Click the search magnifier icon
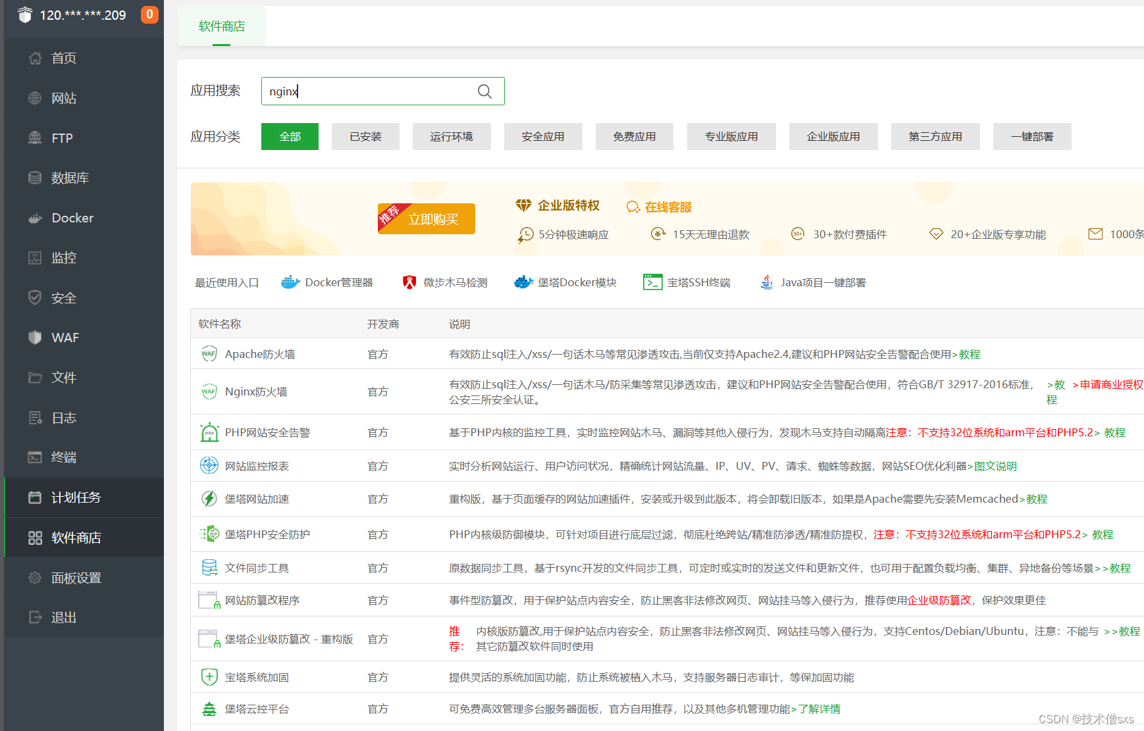Image resolution: width=1144 pixels, height=731 pixels. 484,91
